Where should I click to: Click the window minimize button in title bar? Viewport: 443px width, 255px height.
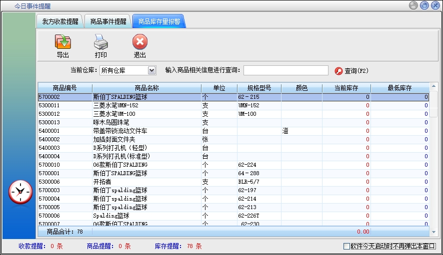413,5
